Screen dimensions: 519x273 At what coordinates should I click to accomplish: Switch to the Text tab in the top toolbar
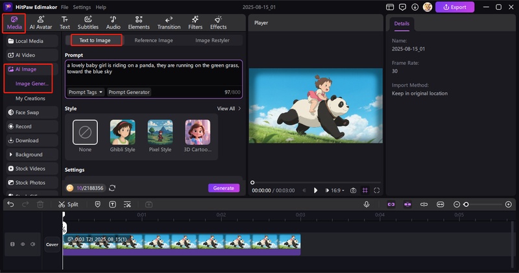(x=64, y=23)
